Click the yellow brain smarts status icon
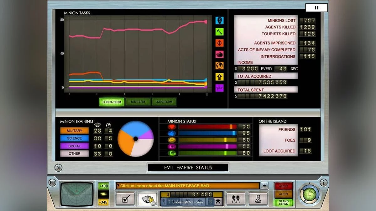This screenshot has height=211, width=376. (172, 140)
